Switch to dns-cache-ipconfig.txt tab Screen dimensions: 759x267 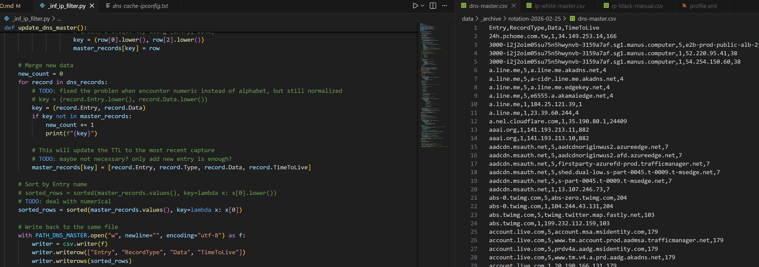coord(140,6)
